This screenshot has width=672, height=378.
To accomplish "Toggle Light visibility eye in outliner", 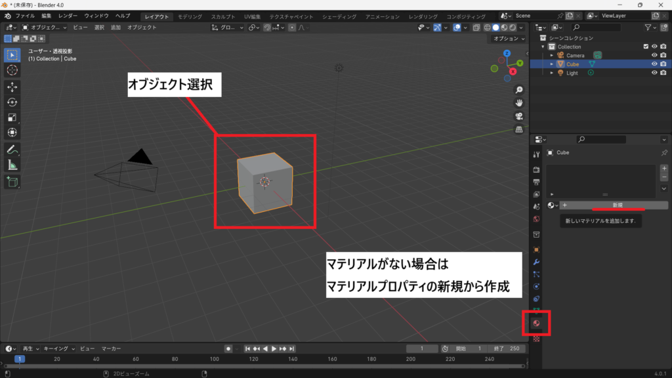I will coord(654,73).
